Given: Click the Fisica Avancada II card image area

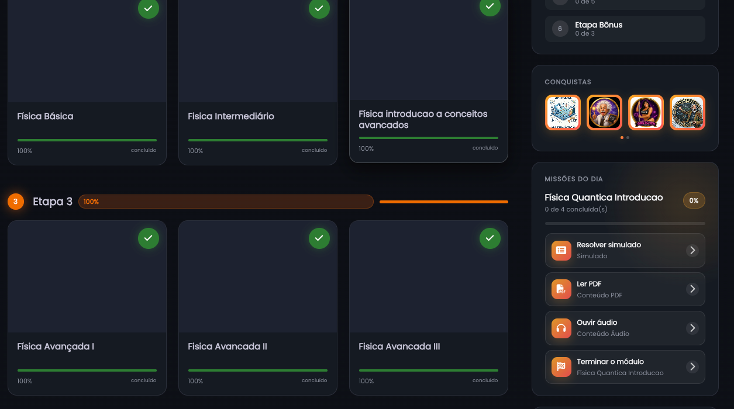Looking at the screenshot, I should click(x=258, y=276).
